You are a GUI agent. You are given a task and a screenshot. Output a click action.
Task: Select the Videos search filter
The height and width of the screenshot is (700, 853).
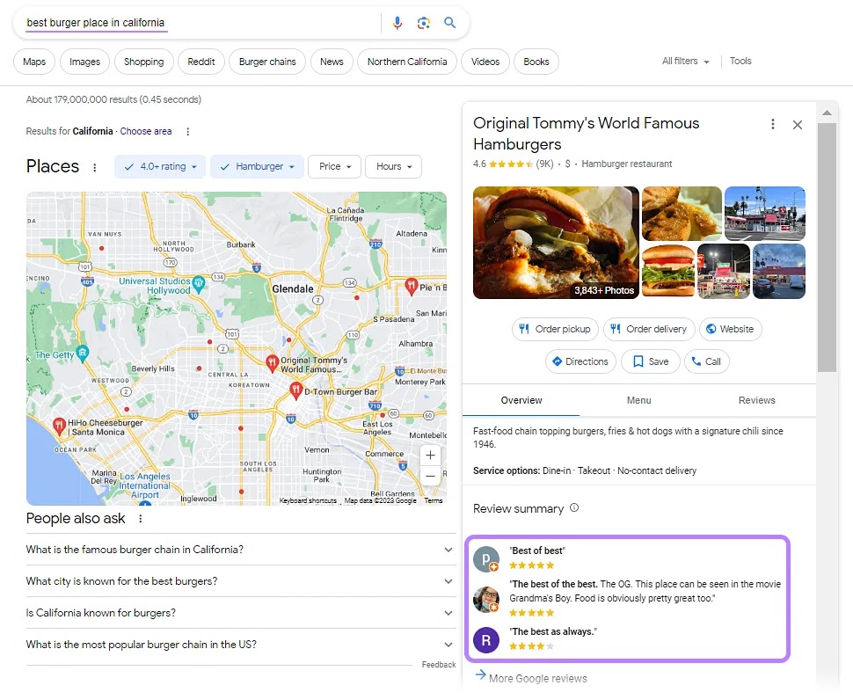pyautogui.click(x=485, y=62)
